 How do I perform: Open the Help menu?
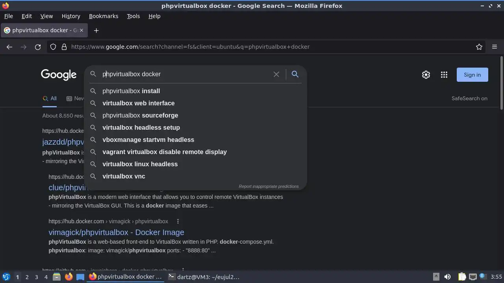[x=154, y=16]
